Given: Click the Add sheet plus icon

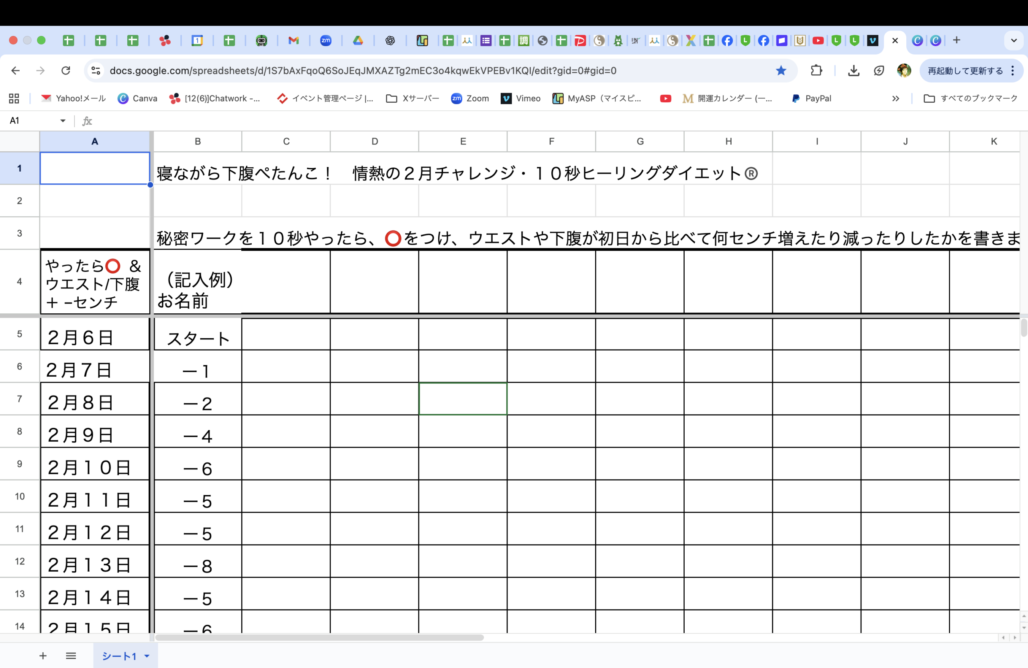Looking at the screenshot, I should pos(43,656).
